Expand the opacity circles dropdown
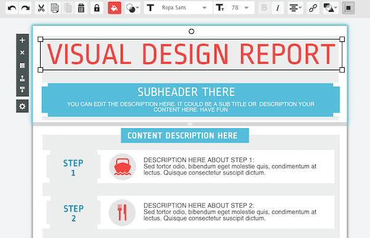 [x=133, y=8]
